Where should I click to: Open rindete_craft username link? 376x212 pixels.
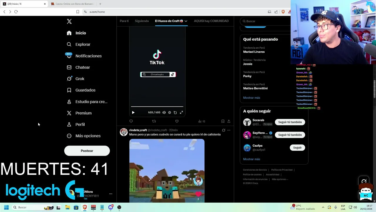pos(138,130)
